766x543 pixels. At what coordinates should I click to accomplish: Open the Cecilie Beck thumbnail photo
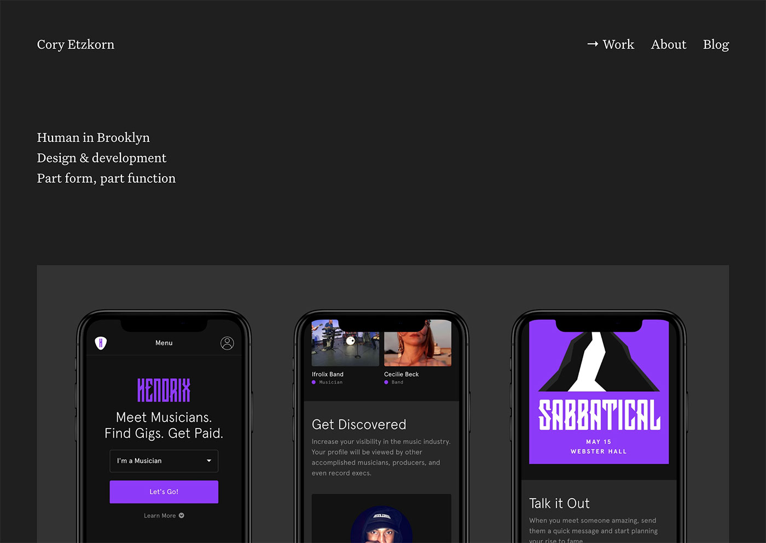[417, 343]
